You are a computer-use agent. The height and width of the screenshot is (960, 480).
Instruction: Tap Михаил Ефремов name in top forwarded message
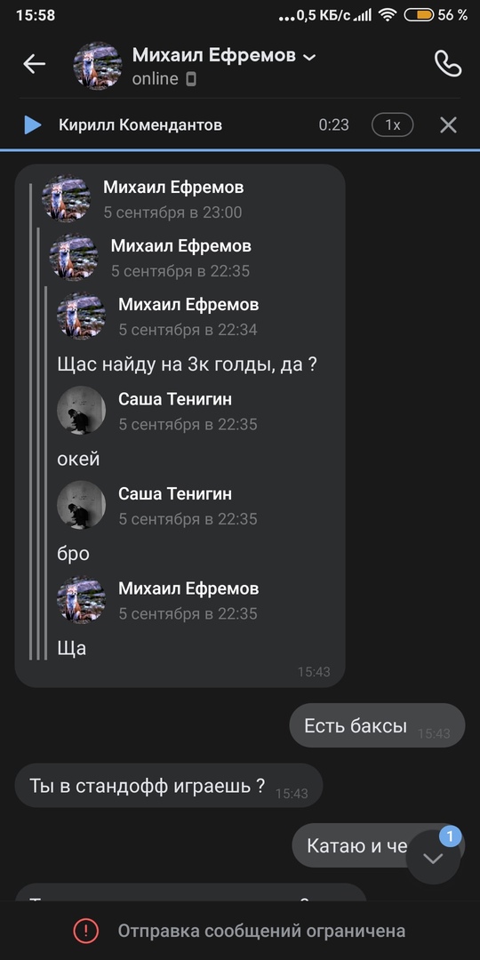click(173, 187)
